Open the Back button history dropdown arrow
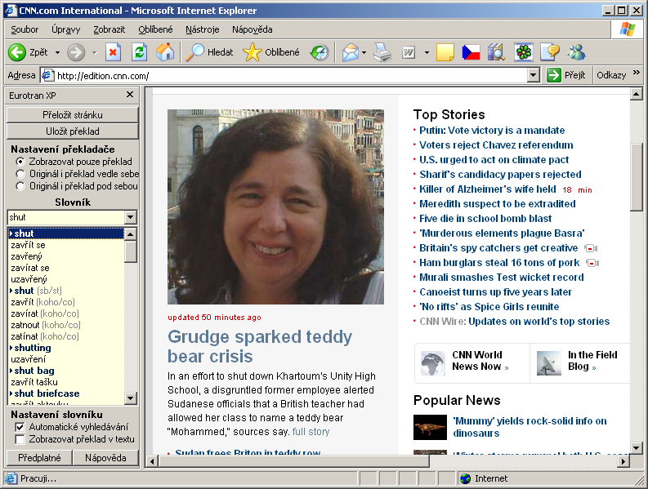Viewport: 648px width, 489px height. [x=57, y=52]
